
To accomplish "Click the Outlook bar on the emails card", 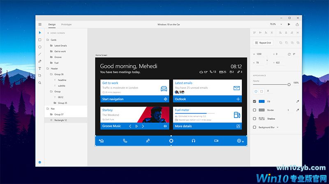I will click(207, 99).
